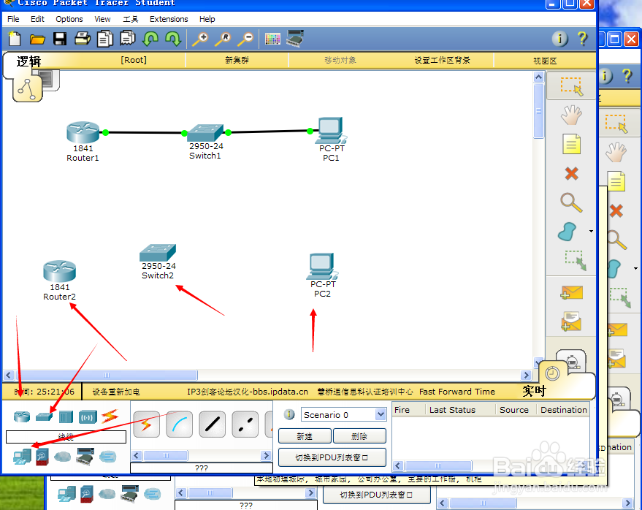Screen dimensions: 642x510
Task: Pick the copper straight-through cable
Action: [x=212, y=425]
